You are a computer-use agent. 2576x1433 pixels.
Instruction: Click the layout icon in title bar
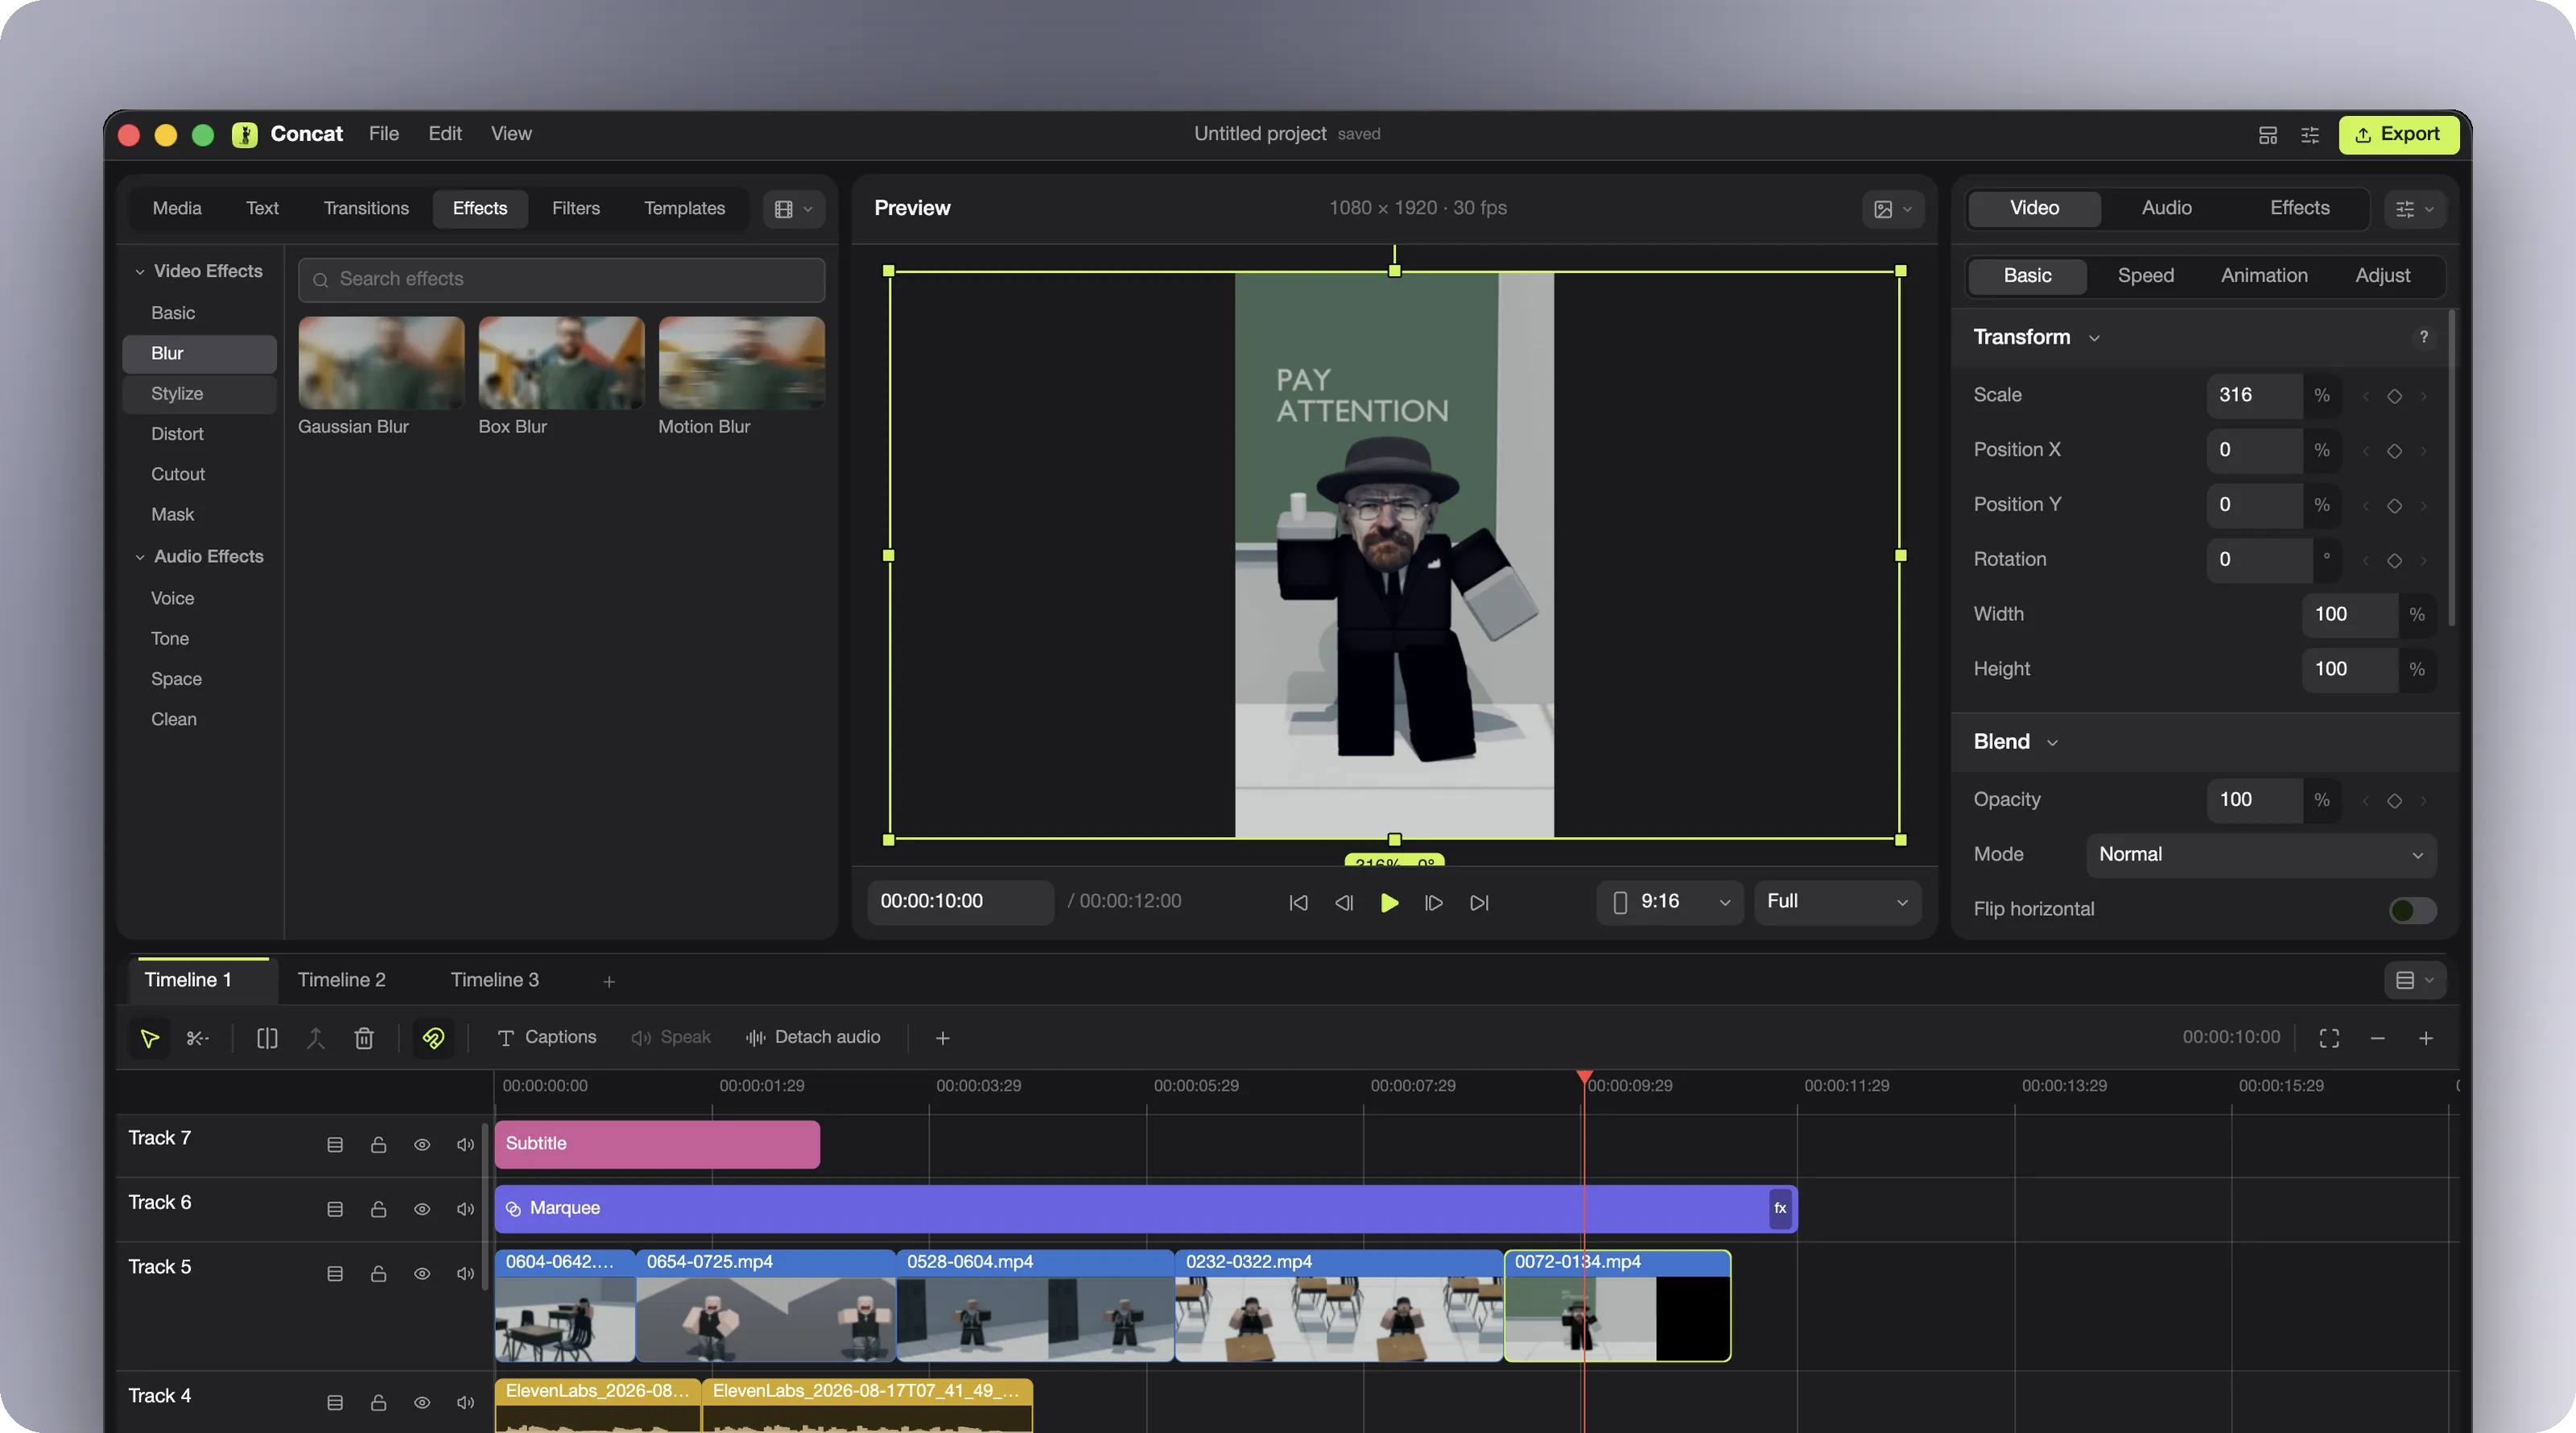click(x=2268, y=134)
